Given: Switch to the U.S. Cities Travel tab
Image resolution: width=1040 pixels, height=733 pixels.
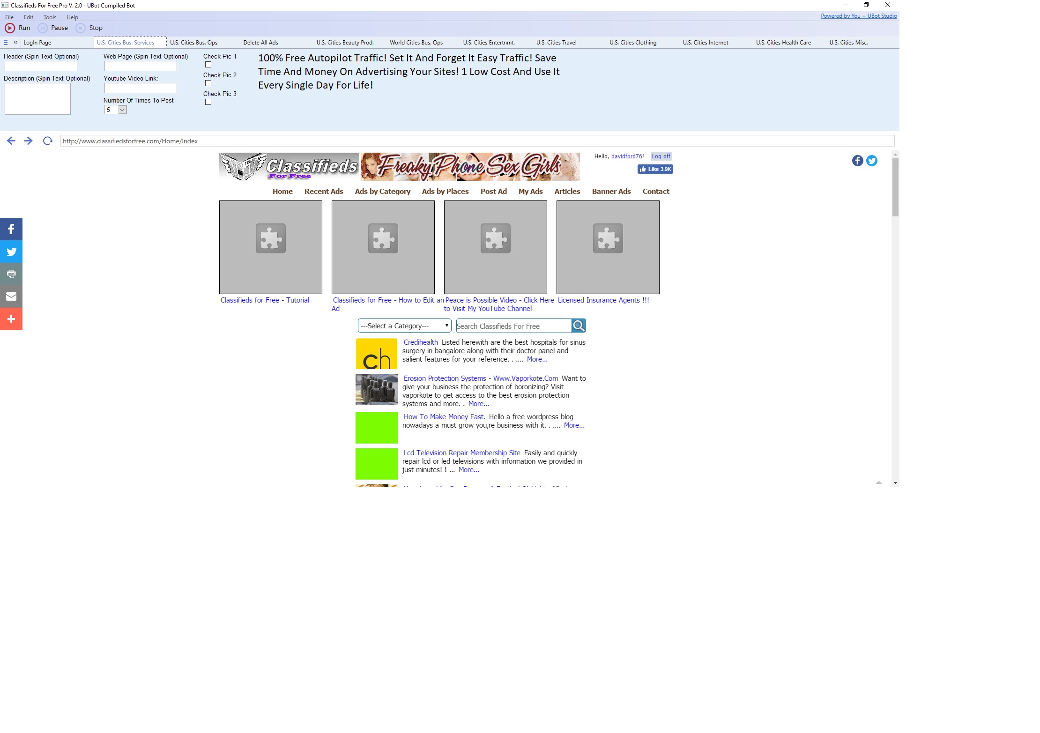Looking at the screenshot, I should [556, 43].
